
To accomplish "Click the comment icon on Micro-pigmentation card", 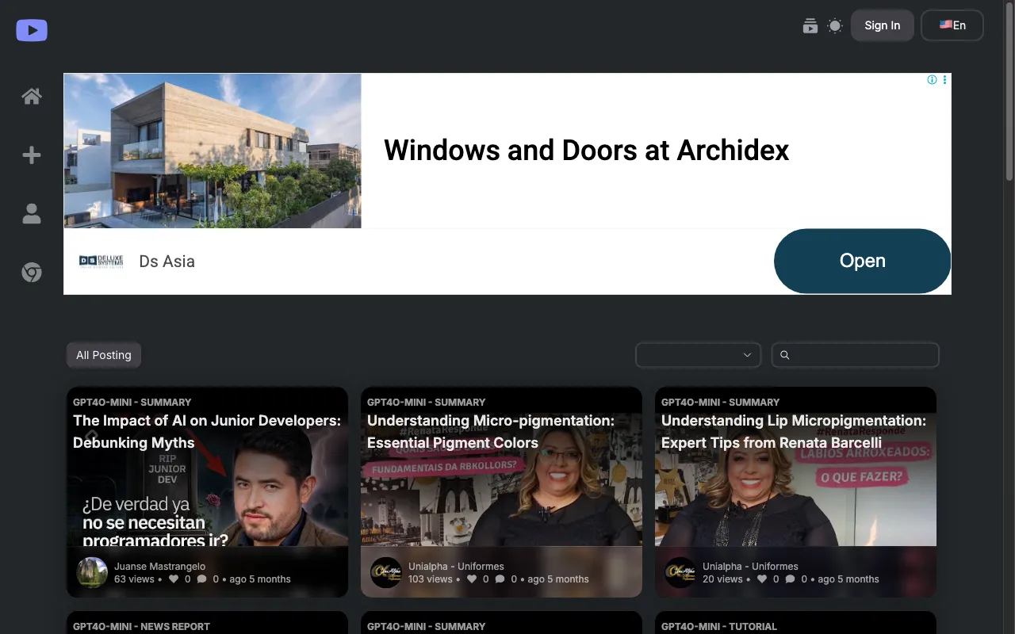I will click(x=500, y=579).
